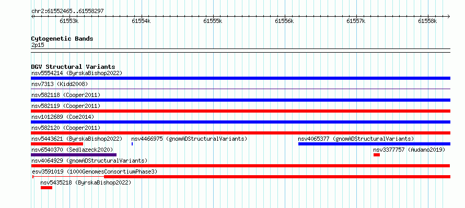Select the short red bar under nsv5443621
Screen dimensions: 465x208
[x=57, y=144]
